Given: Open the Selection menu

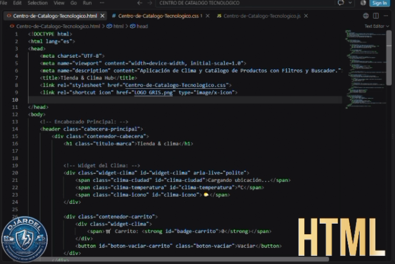Looking at the screenshot, I should (x=37, y=2).
